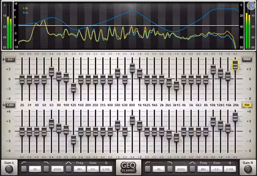Click the 500 Hz fader in upper bank
This screenshot has width=257, height=176.
point(117,73)
